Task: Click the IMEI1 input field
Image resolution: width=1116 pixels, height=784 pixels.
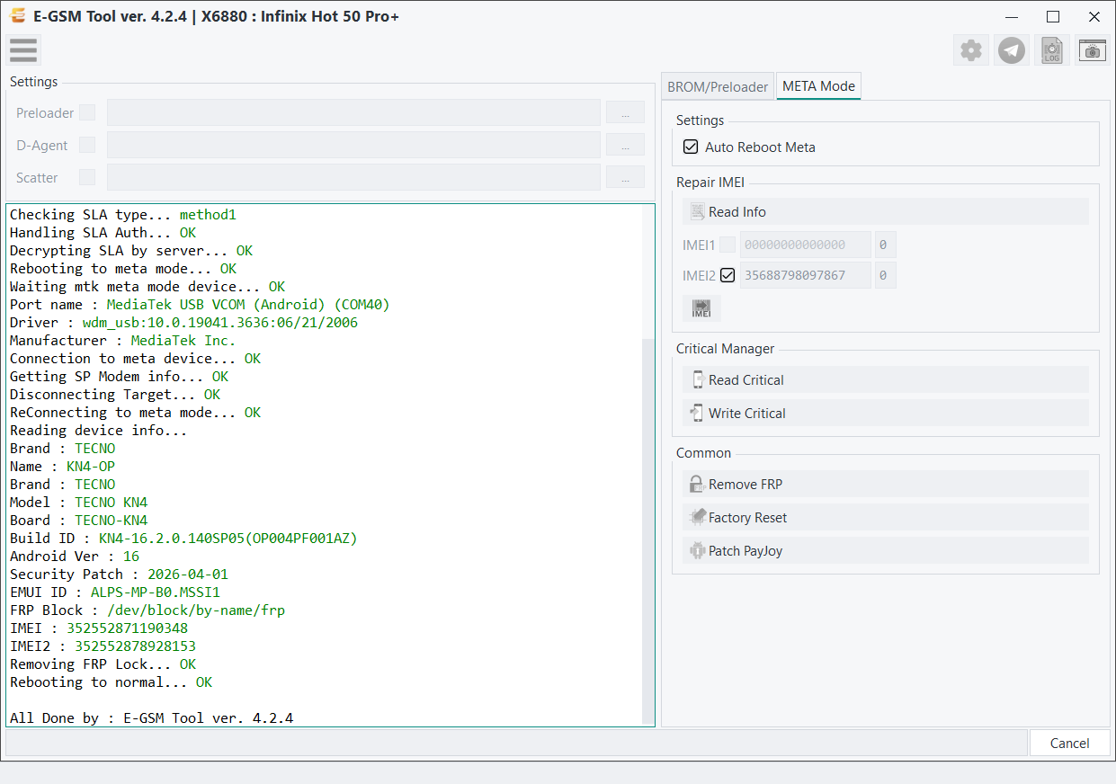Action: pos(806,245)
